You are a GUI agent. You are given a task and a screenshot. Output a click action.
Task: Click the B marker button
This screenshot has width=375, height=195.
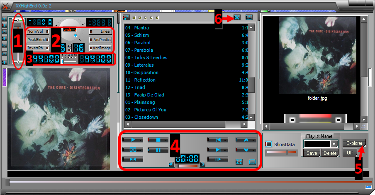click(x=202, y=164)
